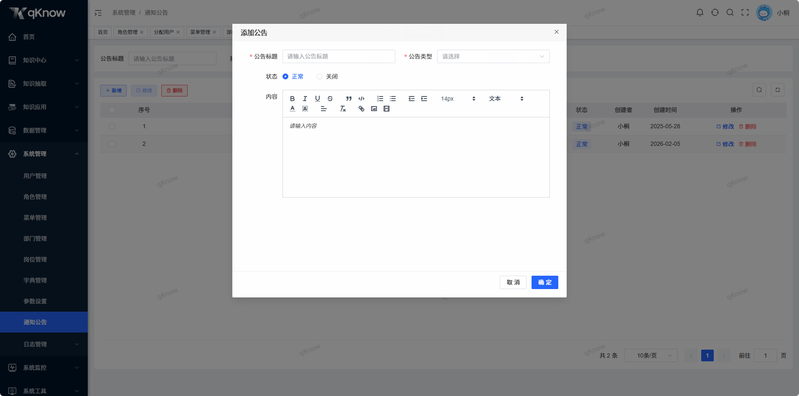Focus the 公告标题 field in dialog
Screen dimensions: 799x396
pyautogui.click(x=339, y=56)
